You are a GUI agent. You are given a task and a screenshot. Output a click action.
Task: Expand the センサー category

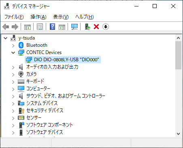click(x=13, y=118)
